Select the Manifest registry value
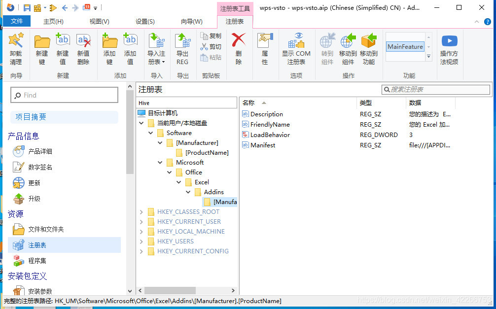The height and width of the screenshot is (309, 496). (263, 145)
